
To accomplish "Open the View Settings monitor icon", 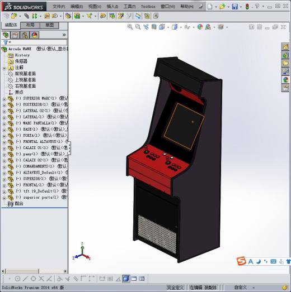I will click(x=220, y=27).
